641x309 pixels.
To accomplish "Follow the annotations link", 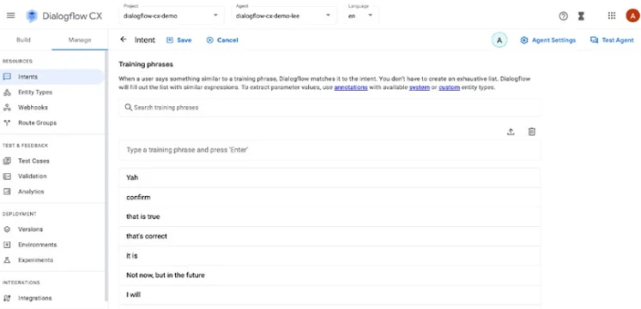I will click(351, 87).
